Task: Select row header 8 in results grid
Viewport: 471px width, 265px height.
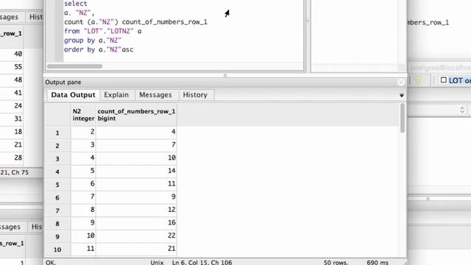Action: (57, 224)
